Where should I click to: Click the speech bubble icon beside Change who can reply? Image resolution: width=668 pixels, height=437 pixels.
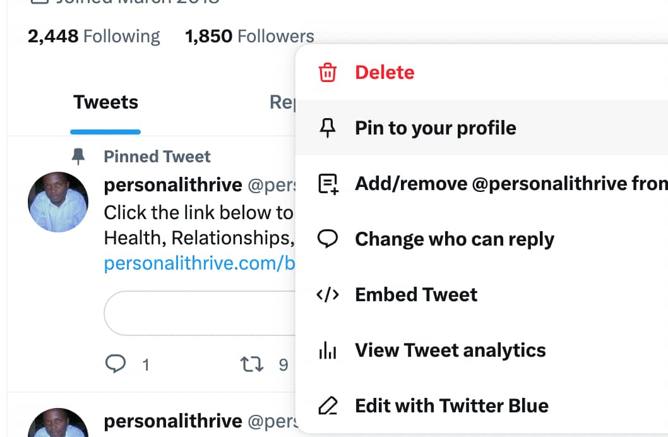pyautogui.click(x=328, y=239)
